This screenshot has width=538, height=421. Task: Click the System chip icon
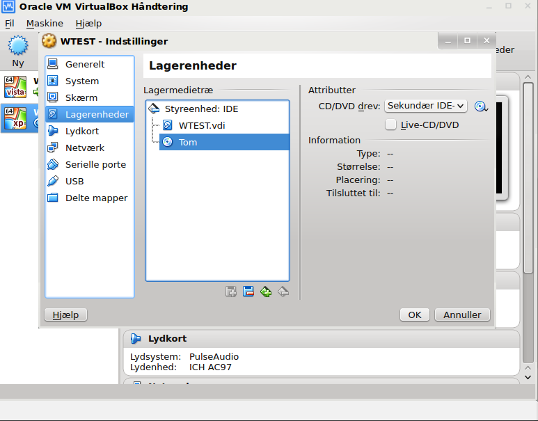53,81
